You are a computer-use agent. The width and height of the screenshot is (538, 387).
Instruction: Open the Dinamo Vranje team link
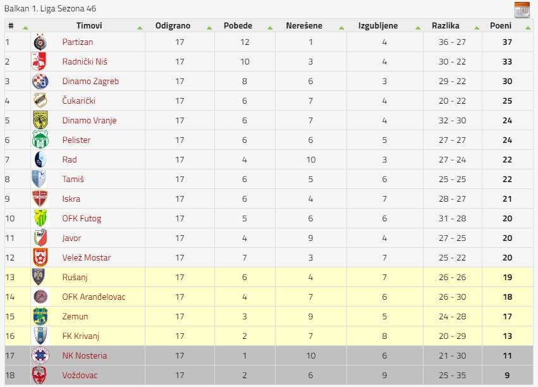point(89,120)
